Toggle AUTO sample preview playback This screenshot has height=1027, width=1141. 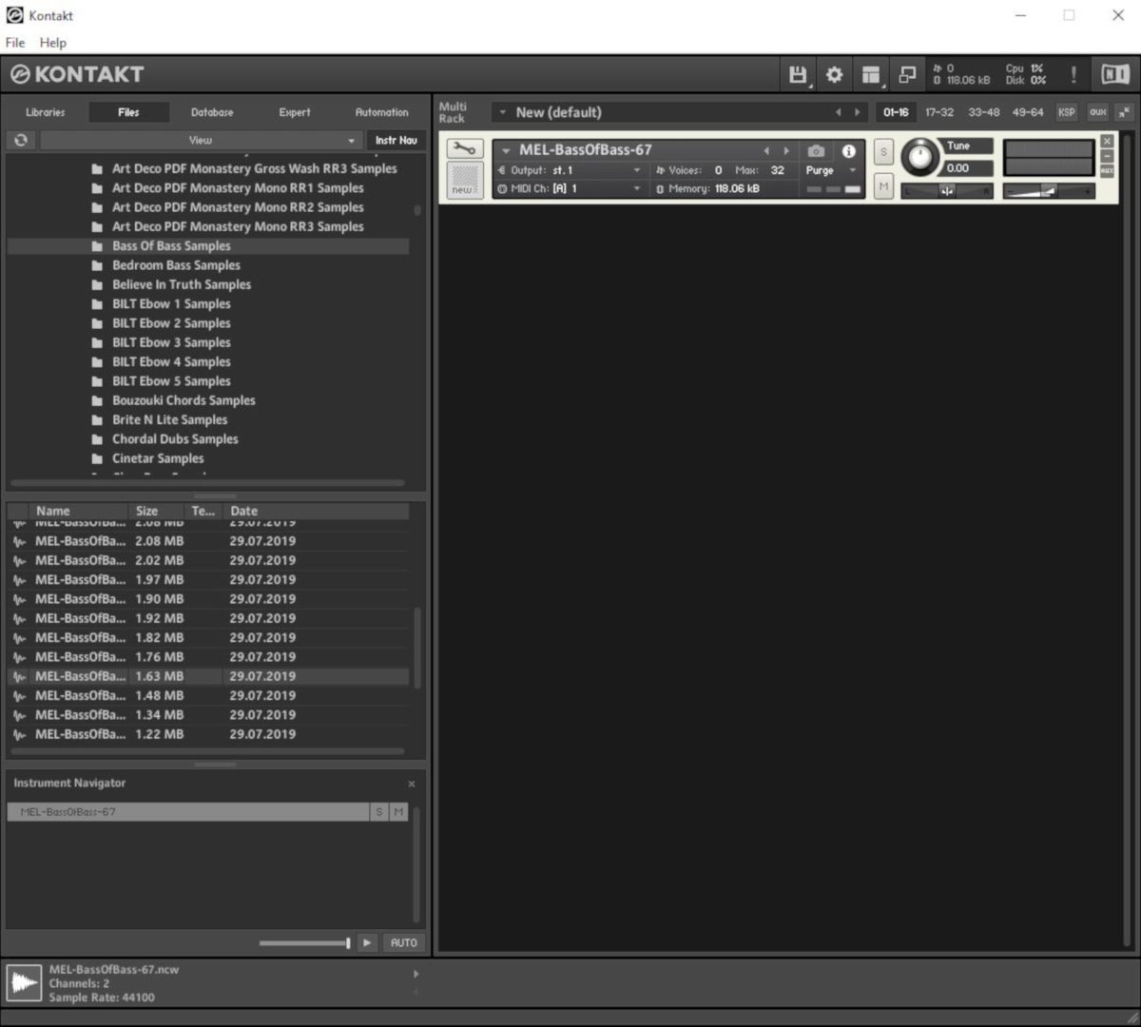[403, 943]
